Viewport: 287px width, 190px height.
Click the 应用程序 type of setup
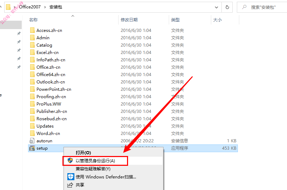[180, 148]
